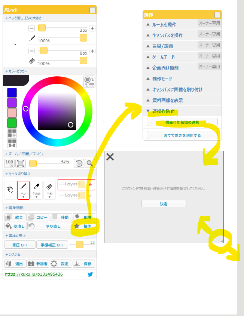Toggle the color picker mode switch icon
The image size is (244, 316).
click(x=89, y=82)
